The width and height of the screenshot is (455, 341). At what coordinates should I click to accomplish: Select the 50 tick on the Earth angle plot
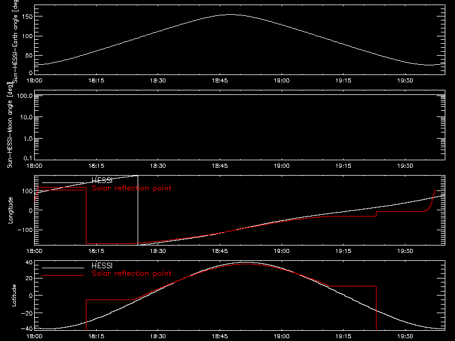point(29,55)
